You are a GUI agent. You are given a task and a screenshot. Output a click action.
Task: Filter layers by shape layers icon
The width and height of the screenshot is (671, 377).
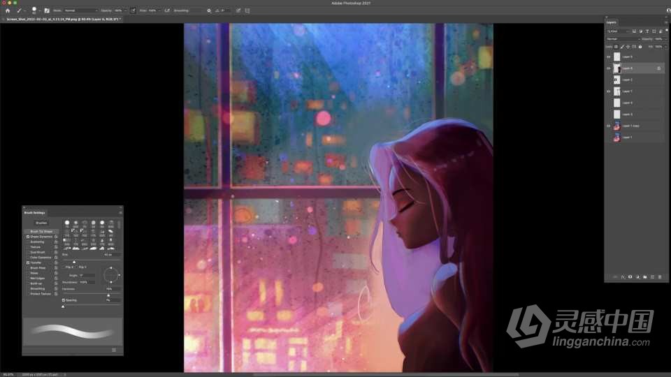[x=654, y=31]
